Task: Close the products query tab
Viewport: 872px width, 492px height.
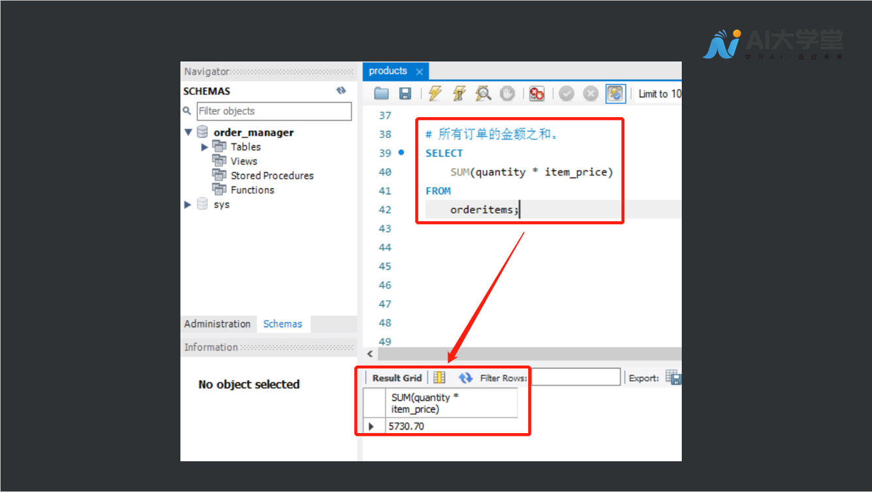Action: pyautogui.click(x=419, y=71)
